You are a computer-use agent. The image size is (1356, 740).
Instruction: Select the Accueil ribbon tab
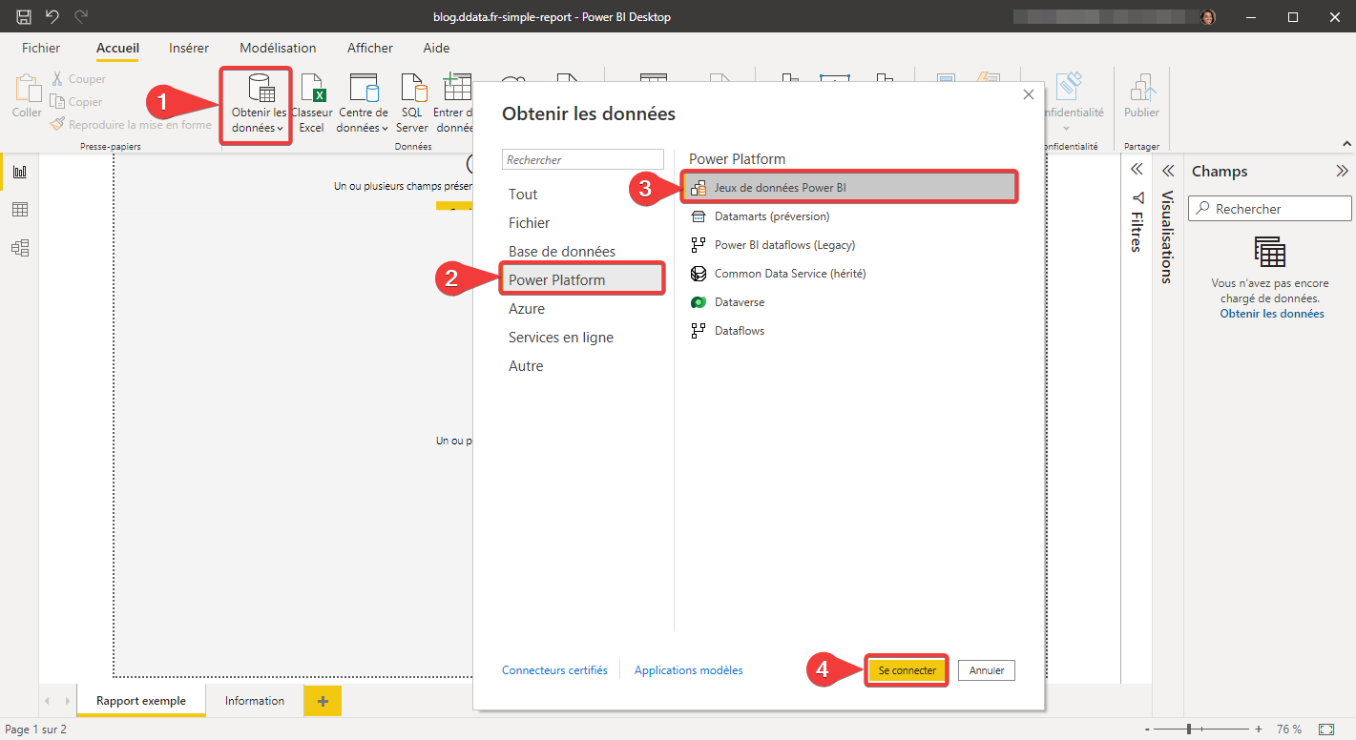[x=117, y=48]
